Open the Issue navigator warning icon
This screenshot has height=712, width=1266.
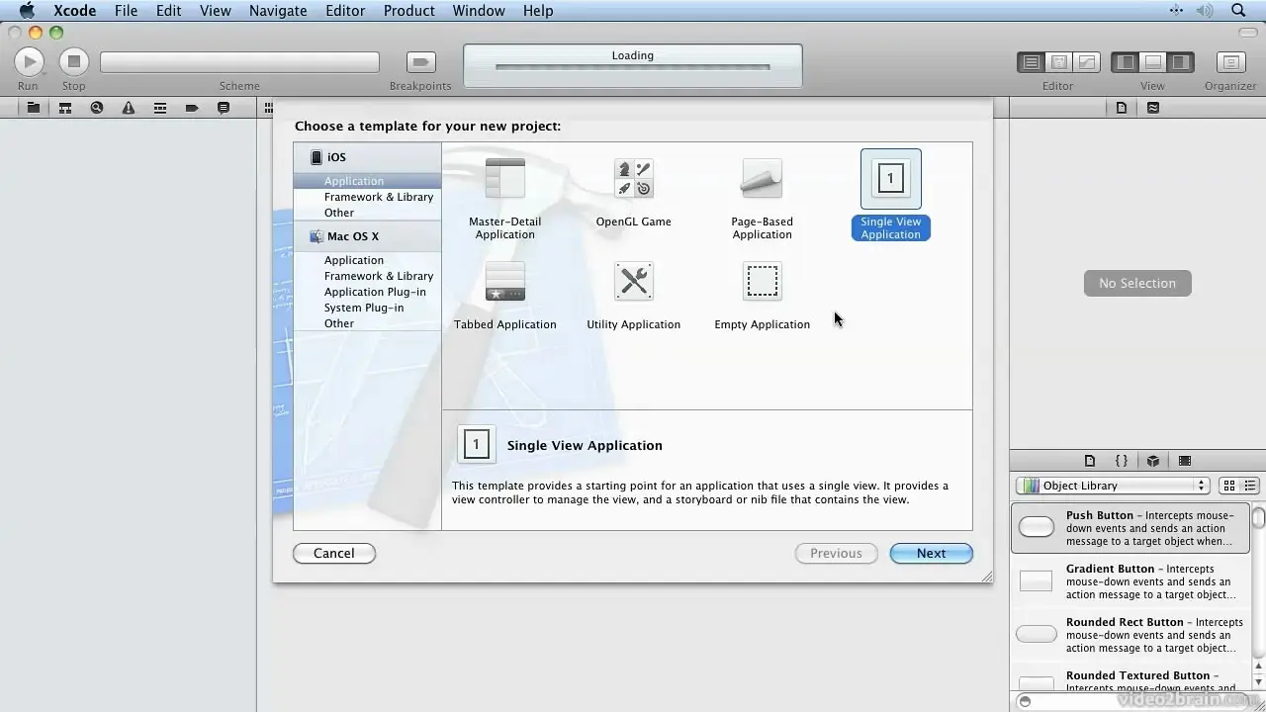pos(129,108)
